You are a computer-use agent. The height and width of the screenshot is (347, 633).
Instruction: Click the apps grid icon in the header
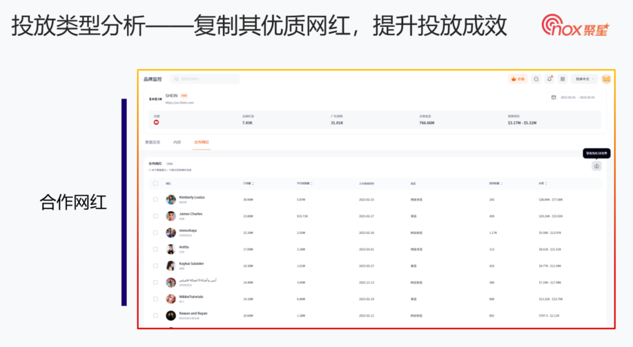[563, 79]
